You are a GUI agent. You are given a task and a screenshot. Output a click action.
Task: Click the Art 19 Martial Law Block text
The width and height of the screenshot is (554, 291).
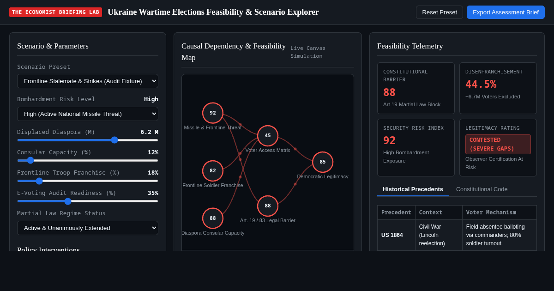click(x=412, y=104)
